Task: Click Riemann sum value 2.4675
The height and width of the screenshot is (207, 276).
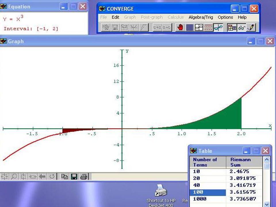Action: pyautogui.click(x=239, y=171)
